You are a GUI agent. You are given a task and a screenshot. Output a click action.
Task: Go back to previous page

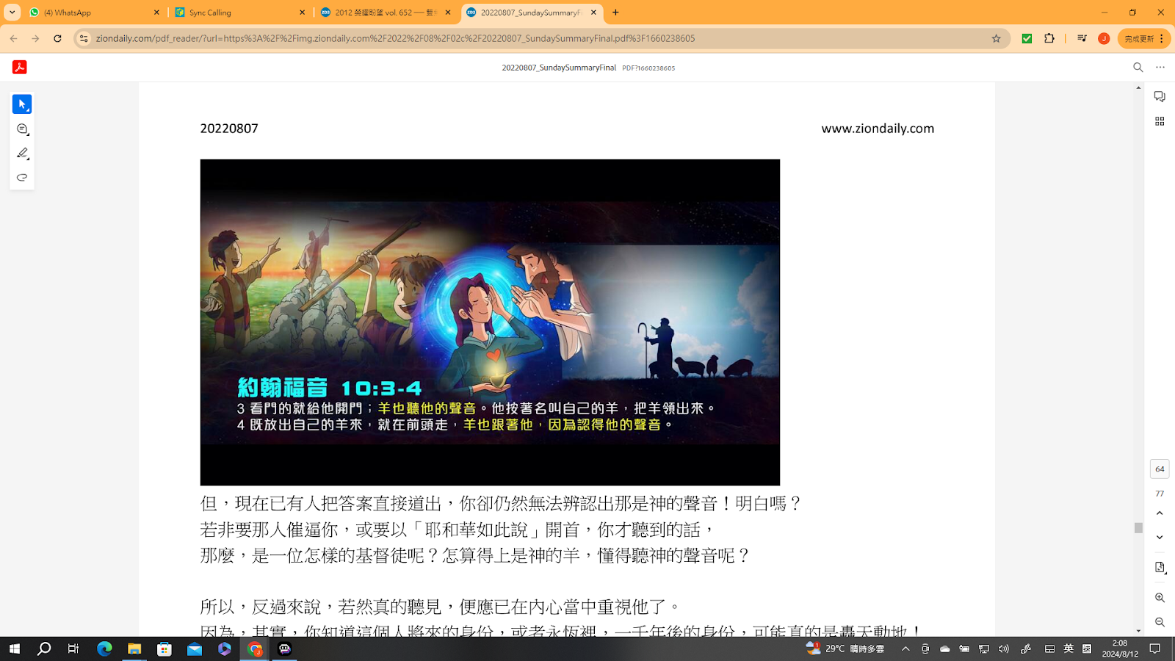14,38
